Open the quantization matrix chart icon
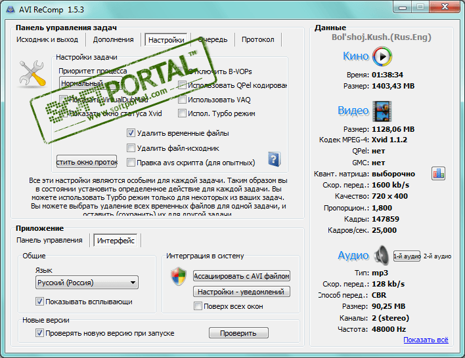The height and width of the screenshot is (358, 465). pos(438,174)
